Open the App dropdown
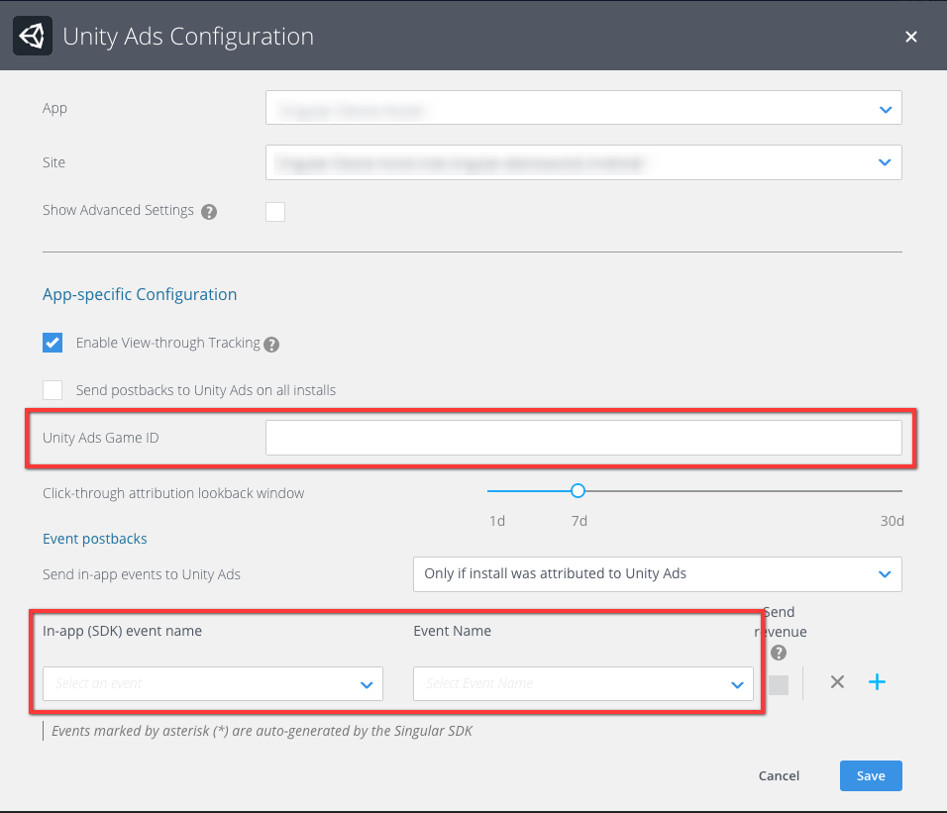The height and width of the screenshot is (813, 947). tap(583, 108)
